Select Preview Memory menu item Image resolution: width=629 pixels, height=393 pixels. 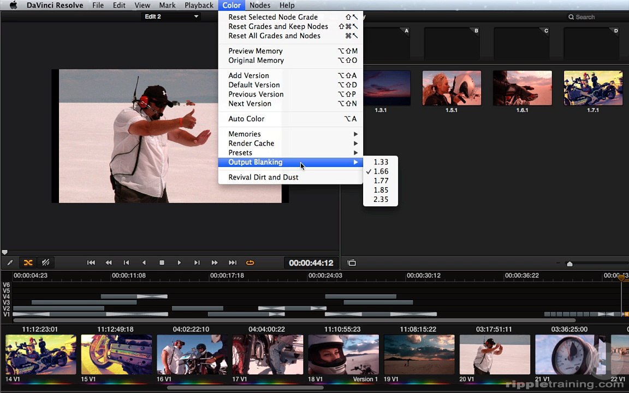tap(290, 51)
